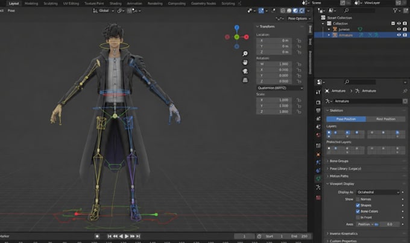Toggle auto keying record button in timeline
Viewport: 410px width, 243px height.
97,236
